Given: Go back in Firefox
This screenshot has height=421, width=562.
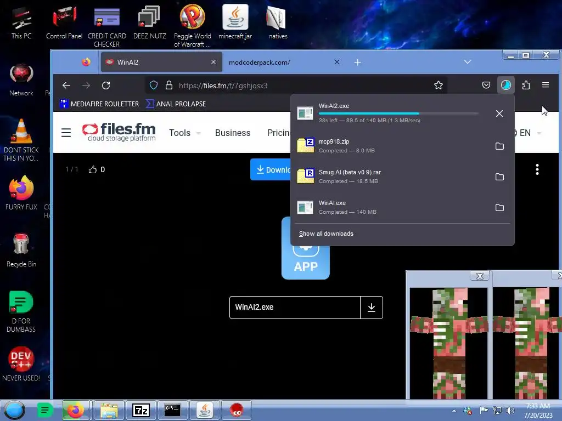Looking at the screenshot, I should coord(66,85).
